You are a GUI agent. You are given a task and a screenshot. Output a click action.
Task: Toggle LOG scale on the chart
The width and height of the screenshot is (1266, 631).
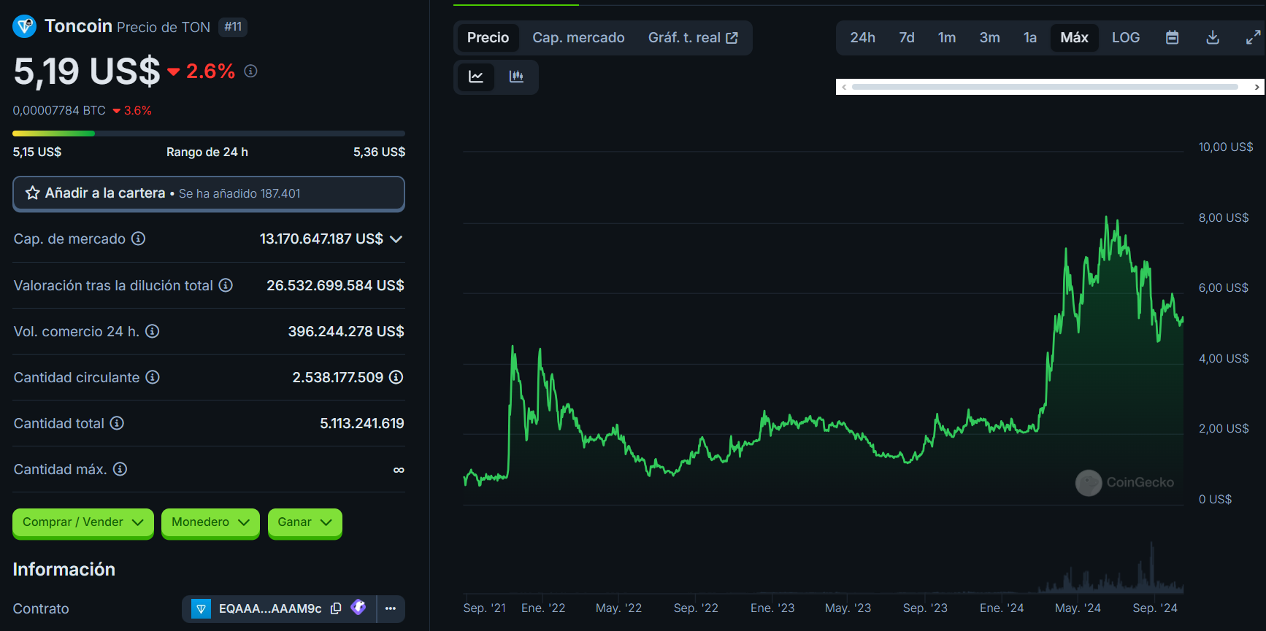[x=1126, y=37]
